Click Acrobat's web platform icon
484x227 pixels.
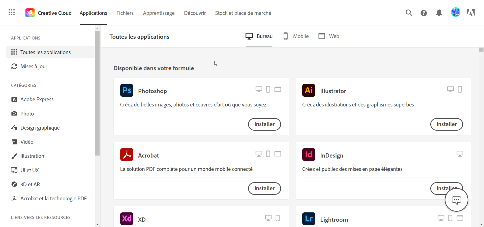[x=278, y=154]
